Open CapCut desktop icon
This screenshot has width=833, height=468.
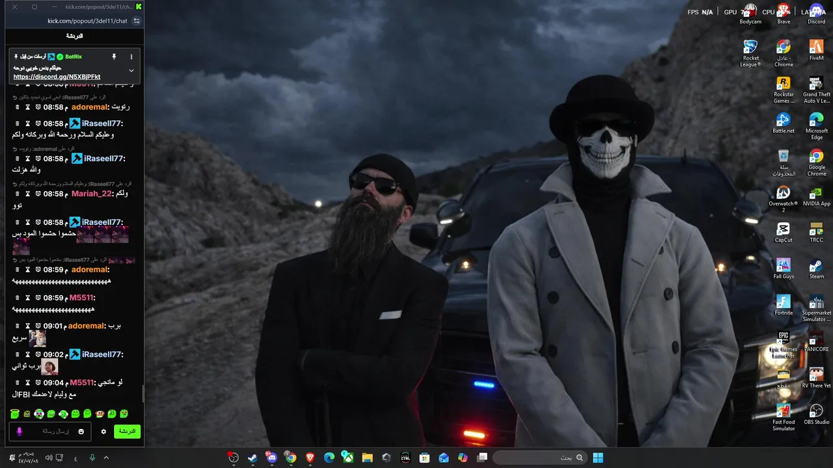[784, 232]
